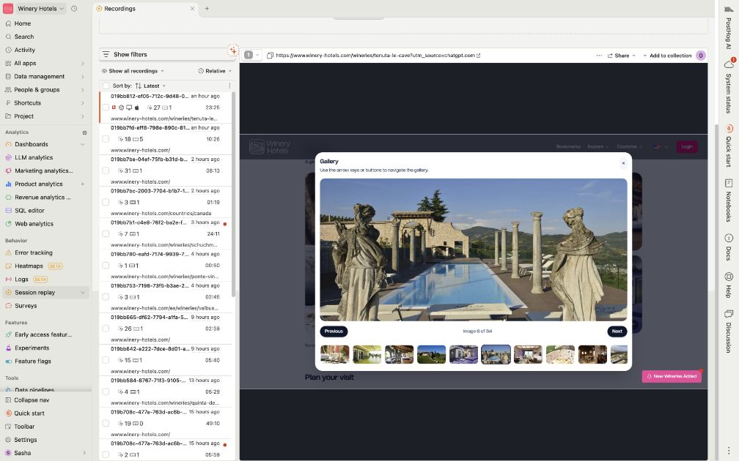
Task: Select the checkbox for the 08:13 recording
Action: click(106, 170)
